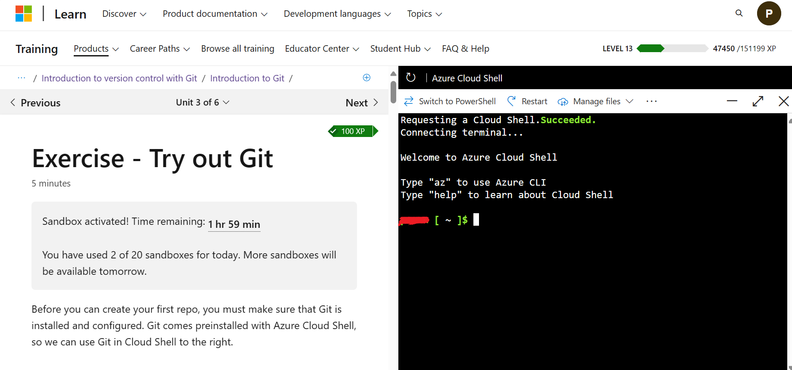Click the Restart button label
Screen dimensions: 792x370
click(x=535, y=101)
